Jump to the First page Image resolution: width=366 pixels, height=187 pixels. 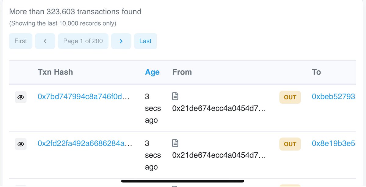tap(21, 41)
